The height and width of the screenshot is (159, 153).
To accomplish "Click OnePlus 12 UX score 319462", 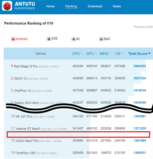I will (x=120, y=90).
